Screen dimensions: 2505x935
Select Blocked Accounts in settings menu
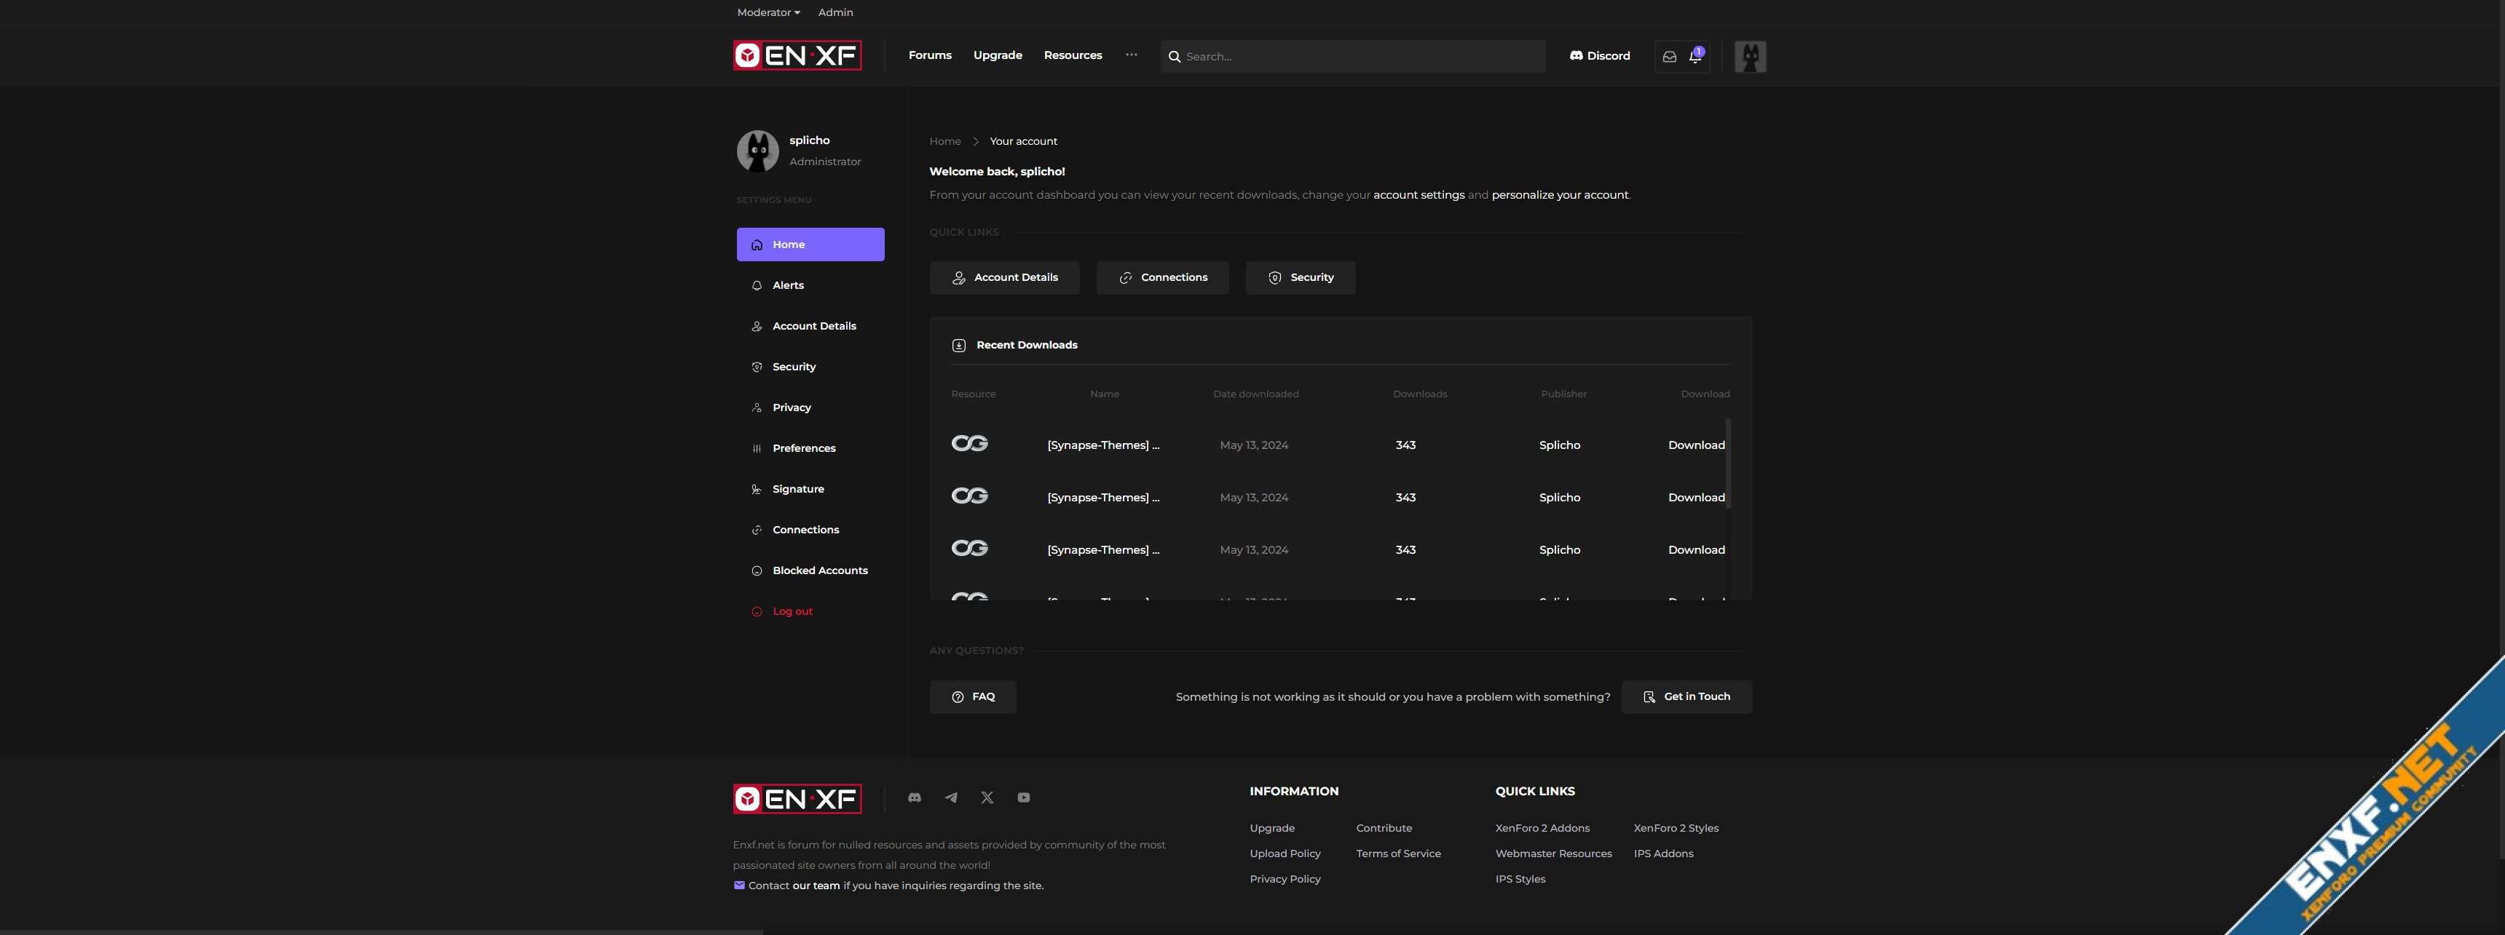pos(818,570)
